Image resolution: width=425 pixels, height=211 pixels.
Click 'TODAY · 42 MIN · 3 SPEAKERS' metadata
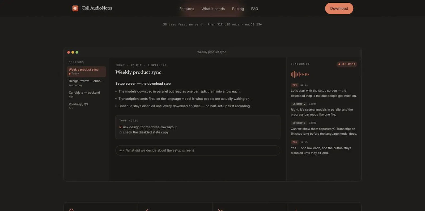click(x=141, y=65)
